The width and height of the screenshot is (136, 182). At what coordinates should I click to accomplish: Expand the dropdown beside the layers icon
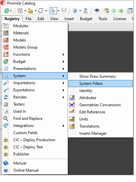click(80, 11)
